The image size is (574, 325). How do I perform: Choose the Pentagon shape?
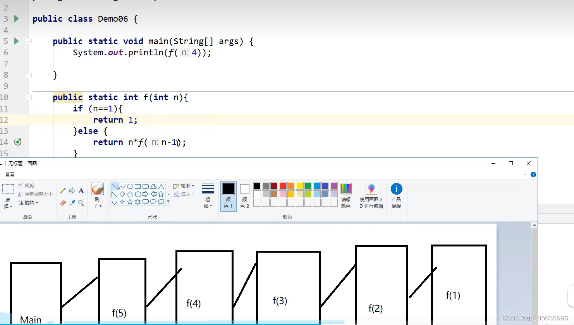[x=130, y=194]
